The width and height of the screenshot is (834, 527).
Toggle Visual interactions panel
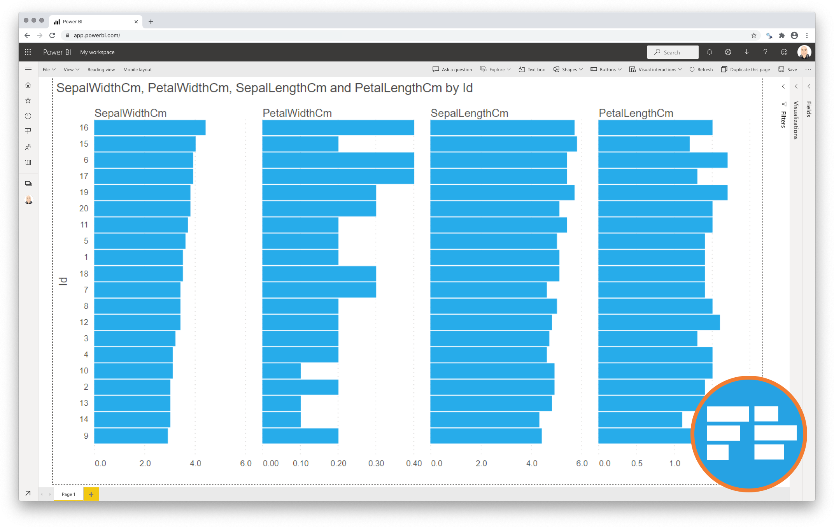click(657, 69)
